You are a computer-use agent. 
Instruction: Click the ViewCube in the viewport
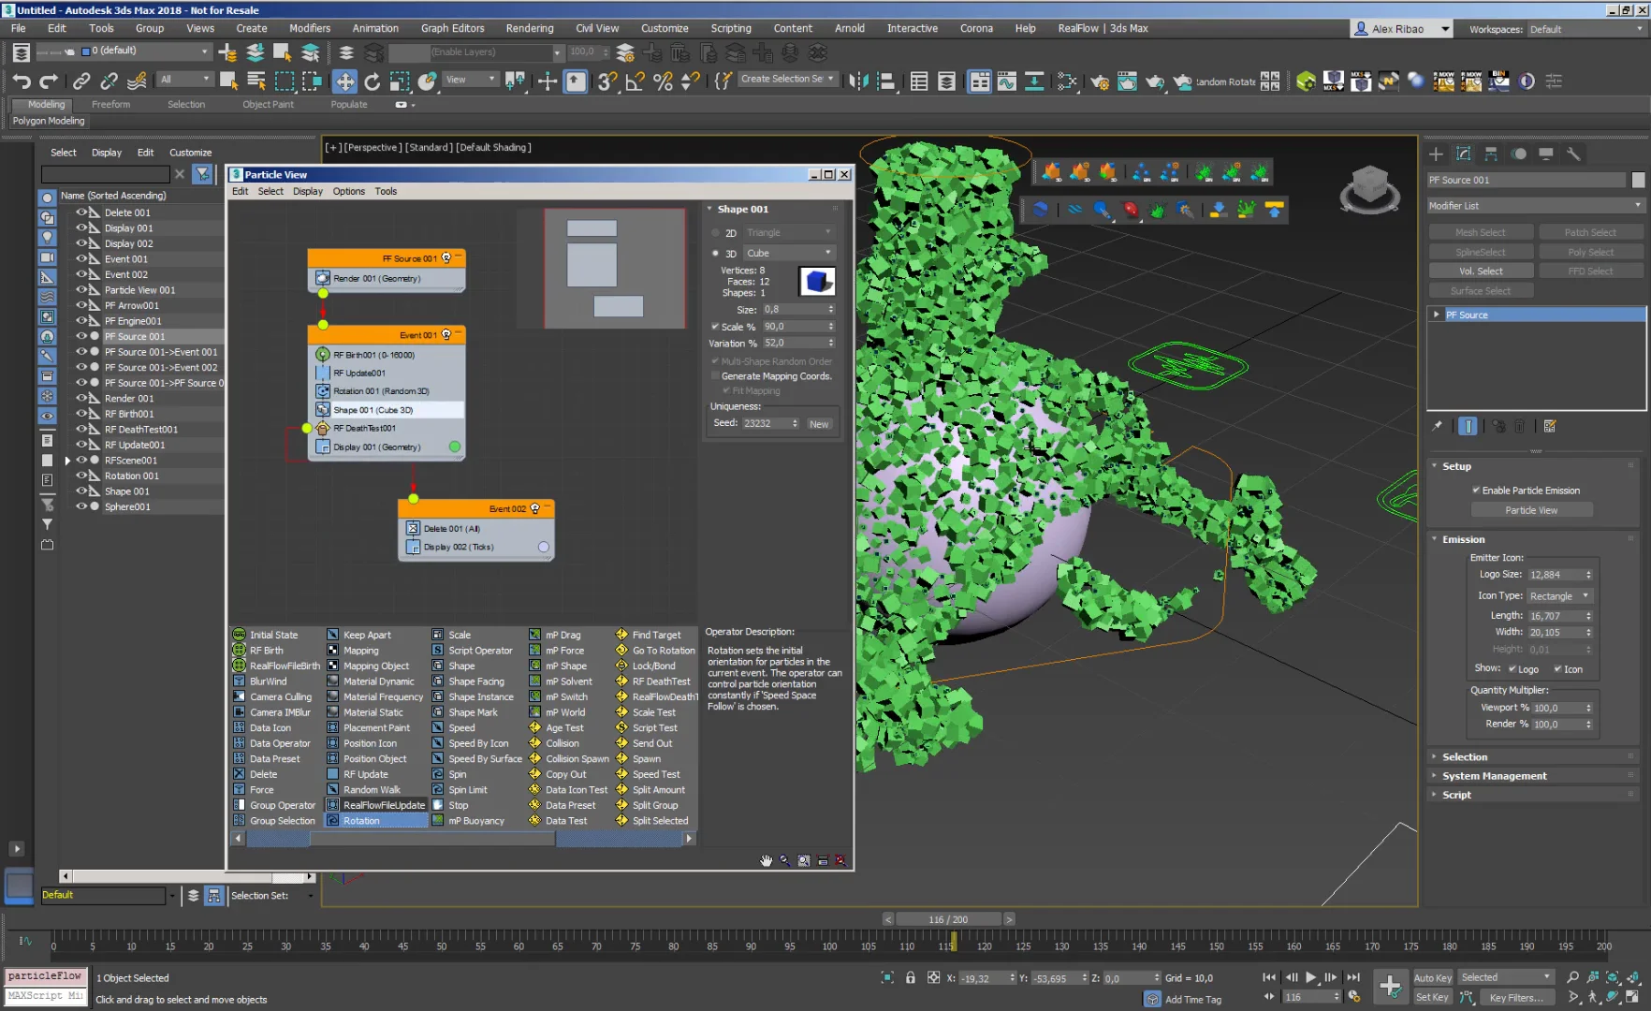(x=1369, y=186)
